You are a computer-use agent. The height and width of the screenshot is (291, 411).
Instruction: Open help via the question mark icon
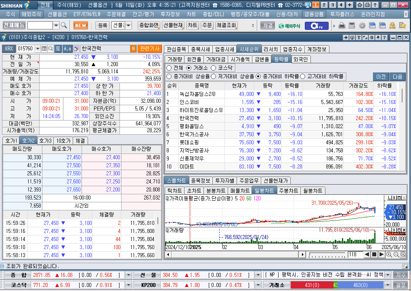(x=375, y=5)
